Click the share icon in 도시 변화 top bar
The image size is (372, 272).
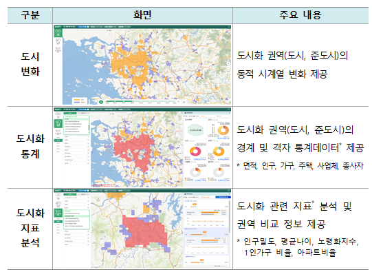coord(229,27)
